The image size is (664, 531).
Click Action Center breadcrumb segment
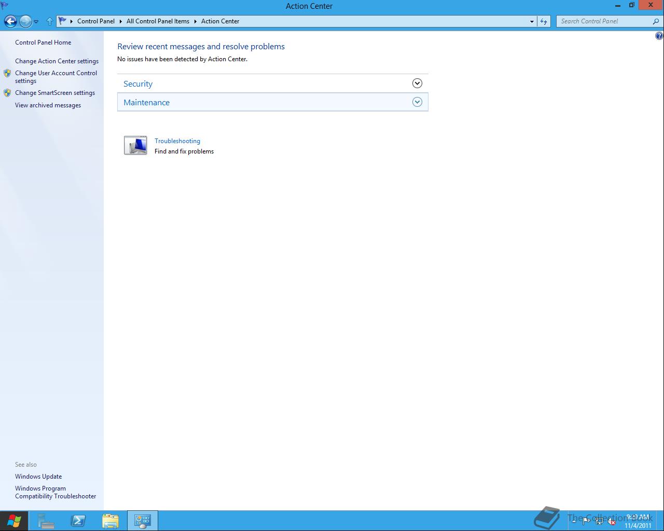pos(220,21)
